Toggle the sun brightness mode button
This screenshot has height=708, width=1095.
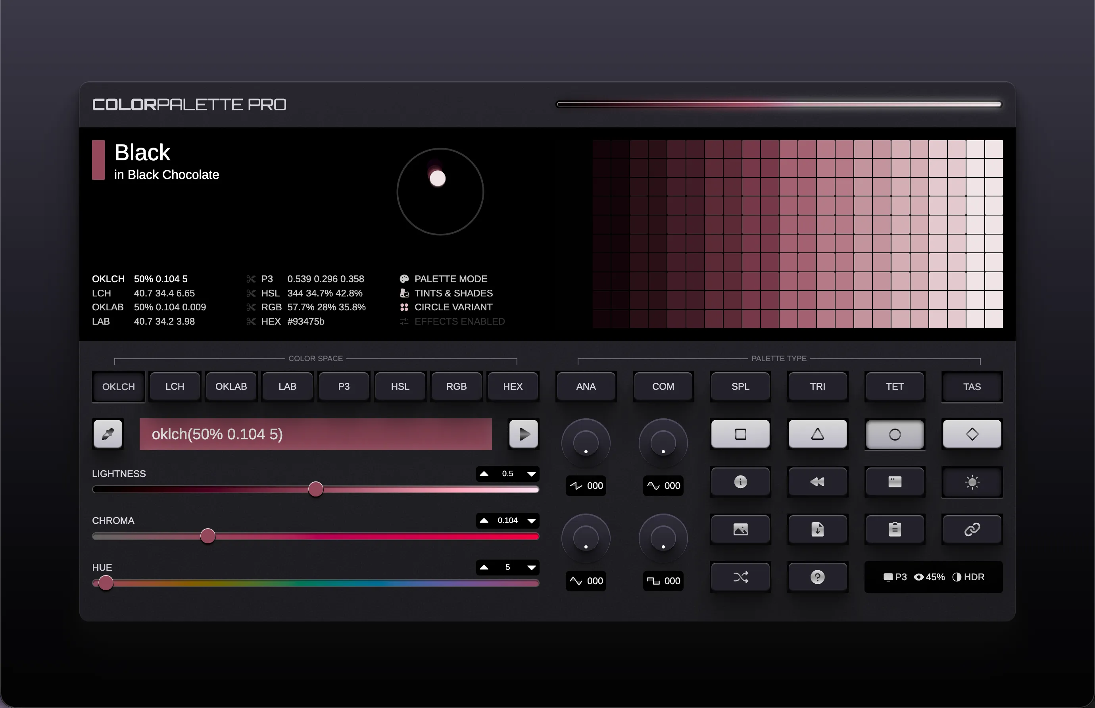click(971, 482)
